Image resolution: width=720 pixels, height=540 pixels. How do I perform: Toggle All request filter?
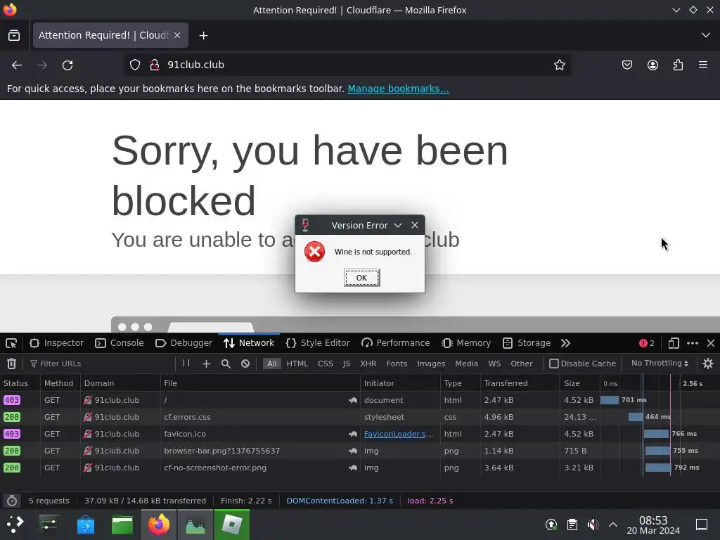272,364
